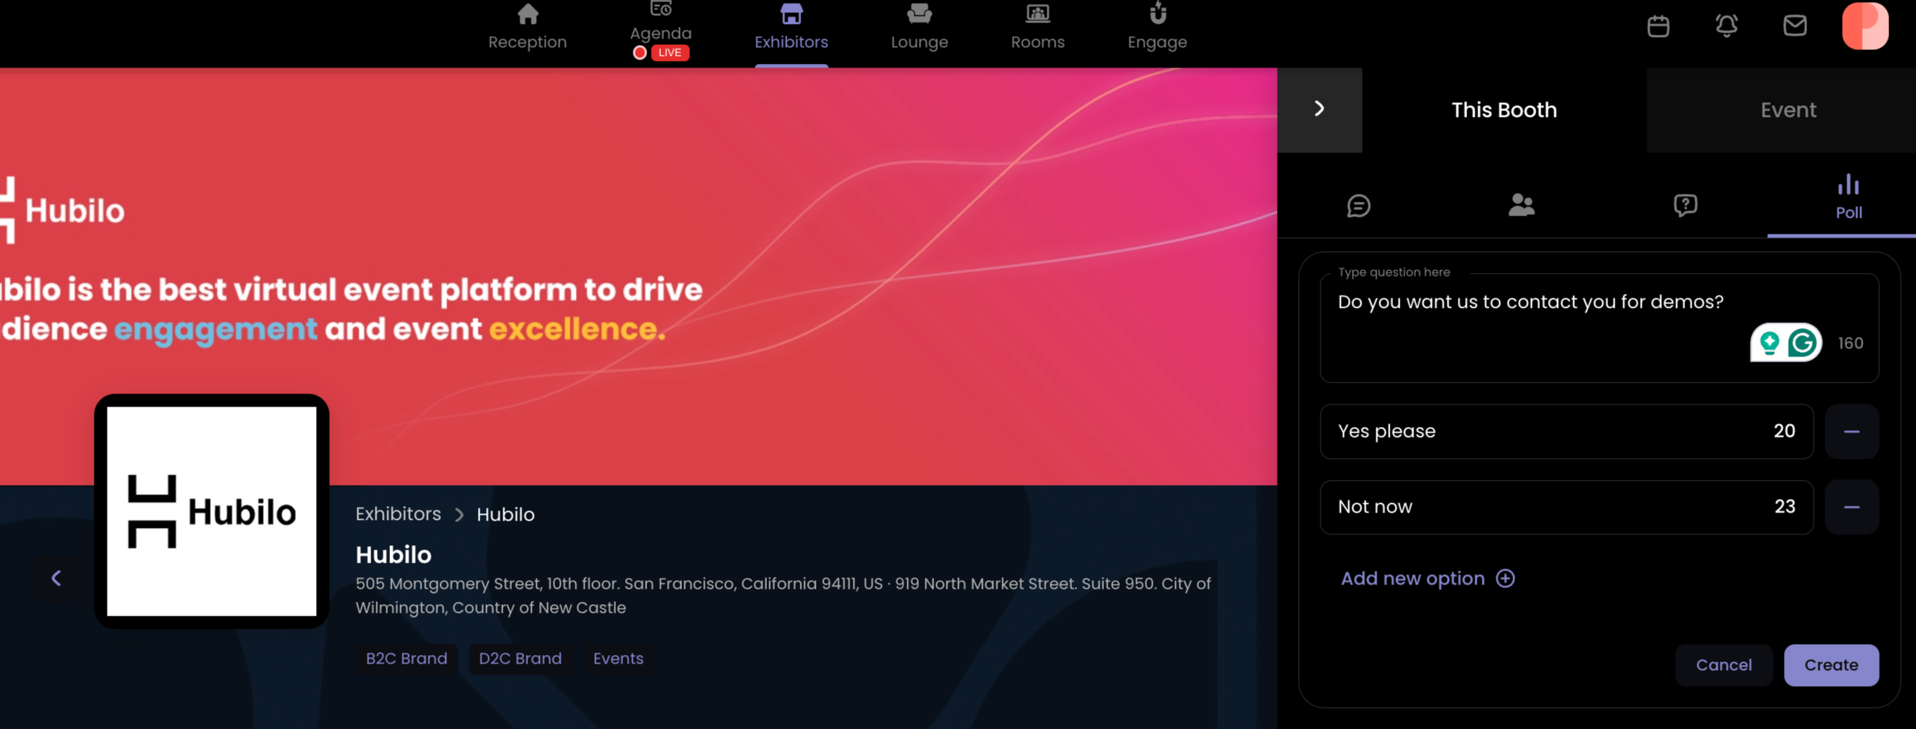Remove the 'Not now' option

pyautogui.click(x=1851, y=508)
